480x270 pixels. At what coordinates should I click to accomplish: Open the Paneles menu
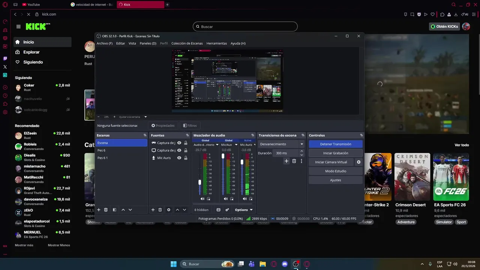pos(148,43)
